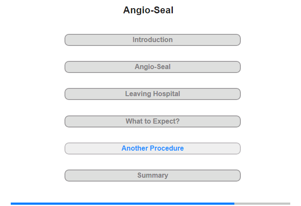Start the Angio-Seal chapter from the menu
The image size is (301, 206).
click(152, 67)
